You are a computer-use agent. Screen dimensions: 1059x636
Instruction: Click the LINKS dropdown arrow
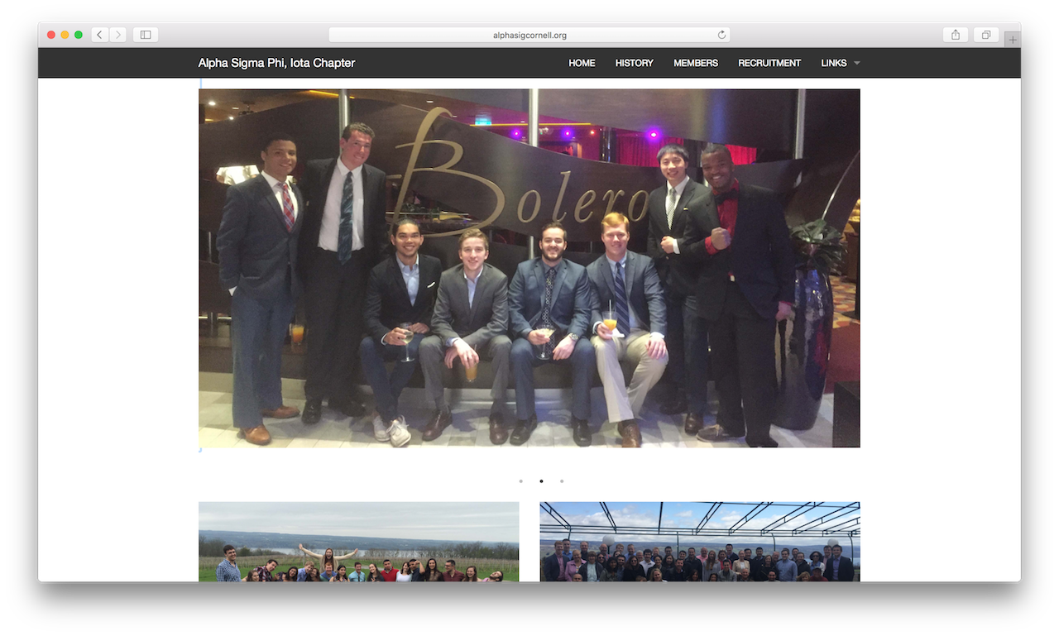click(857, 64)
